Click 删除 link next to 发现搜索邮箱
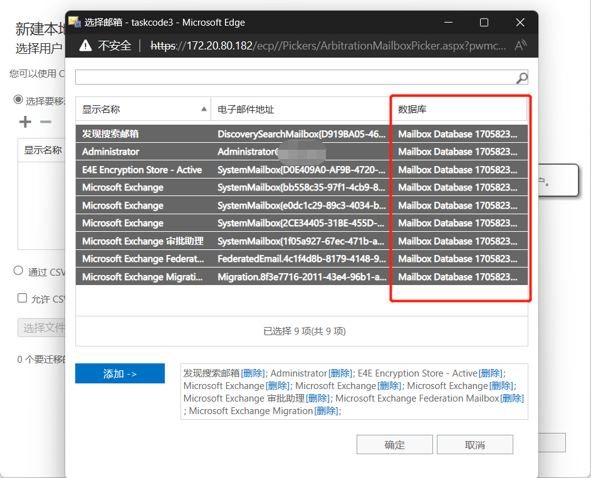 (x=253, y=373)
